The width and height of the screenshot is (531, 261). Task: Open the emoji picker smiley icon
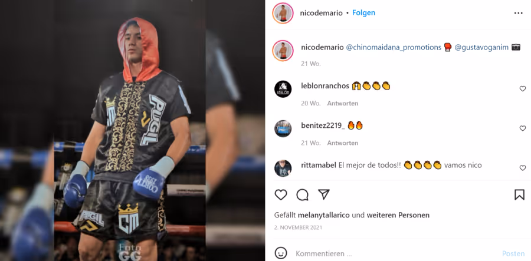[281, 253]
